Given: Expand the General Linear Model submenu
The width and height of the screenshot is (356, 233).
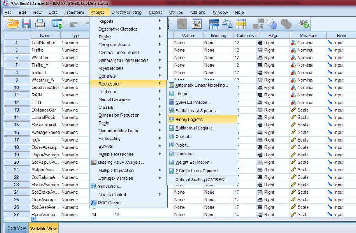Looking at the screenshot, I should pos(160,53).
